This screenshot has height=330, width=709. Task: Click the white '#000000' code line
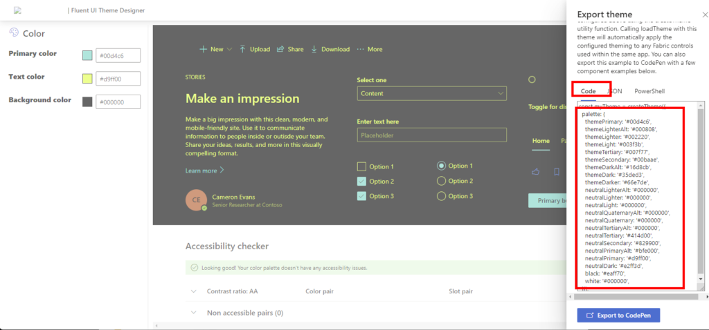(x=607, y=281)
